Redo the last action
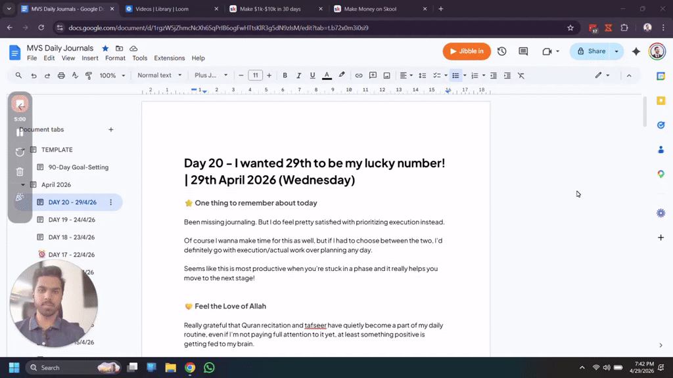 [47, 75]
